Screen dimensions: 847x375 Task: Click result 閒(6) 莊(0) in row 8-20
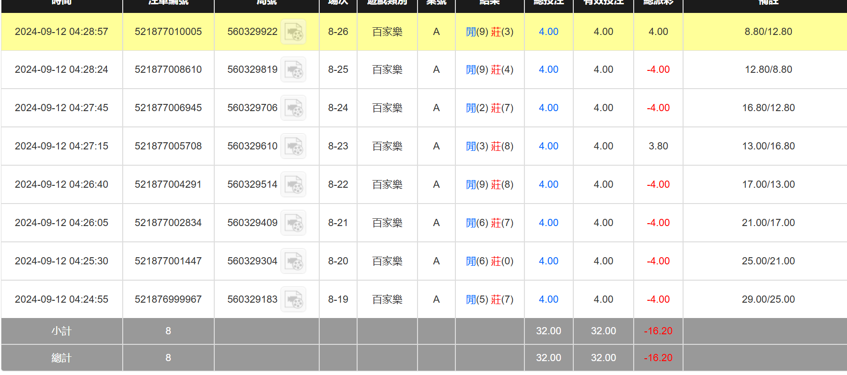point(489,261)
